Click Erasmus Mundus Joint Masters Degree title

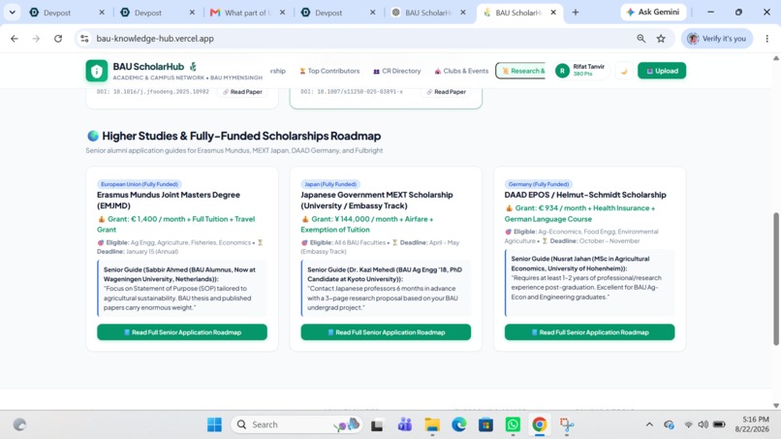tap(169, 201)
